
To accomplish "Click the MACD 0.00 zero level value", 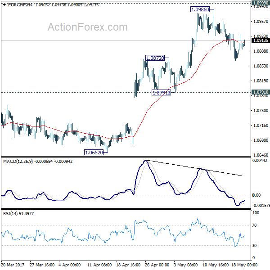I will tap(256, 195).
